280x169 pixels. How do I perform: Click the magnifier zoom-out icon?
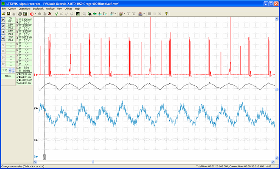tap(84, 14)
